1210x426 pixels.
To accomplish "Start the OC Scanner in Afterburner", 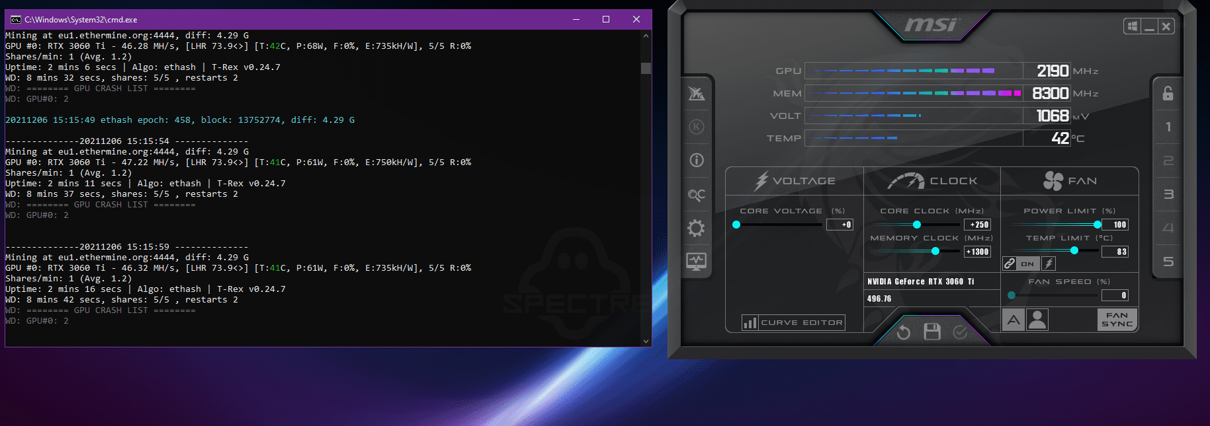I will click(697, 195).
